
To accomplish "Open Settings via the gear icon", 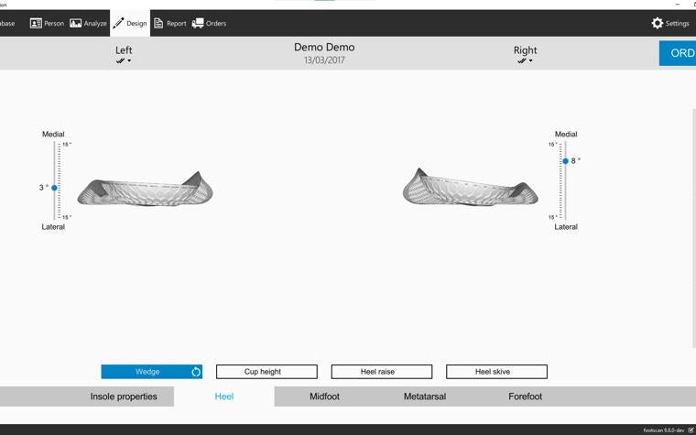I will point(670,23).
